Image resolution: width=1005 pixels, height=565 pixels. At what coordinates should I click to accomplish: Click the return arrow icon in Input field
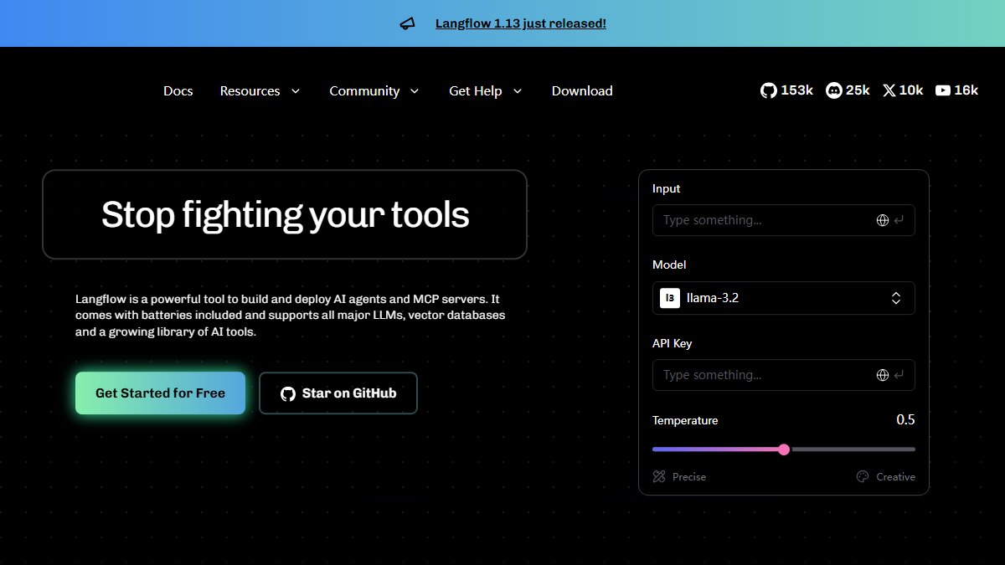pos(899,220)
